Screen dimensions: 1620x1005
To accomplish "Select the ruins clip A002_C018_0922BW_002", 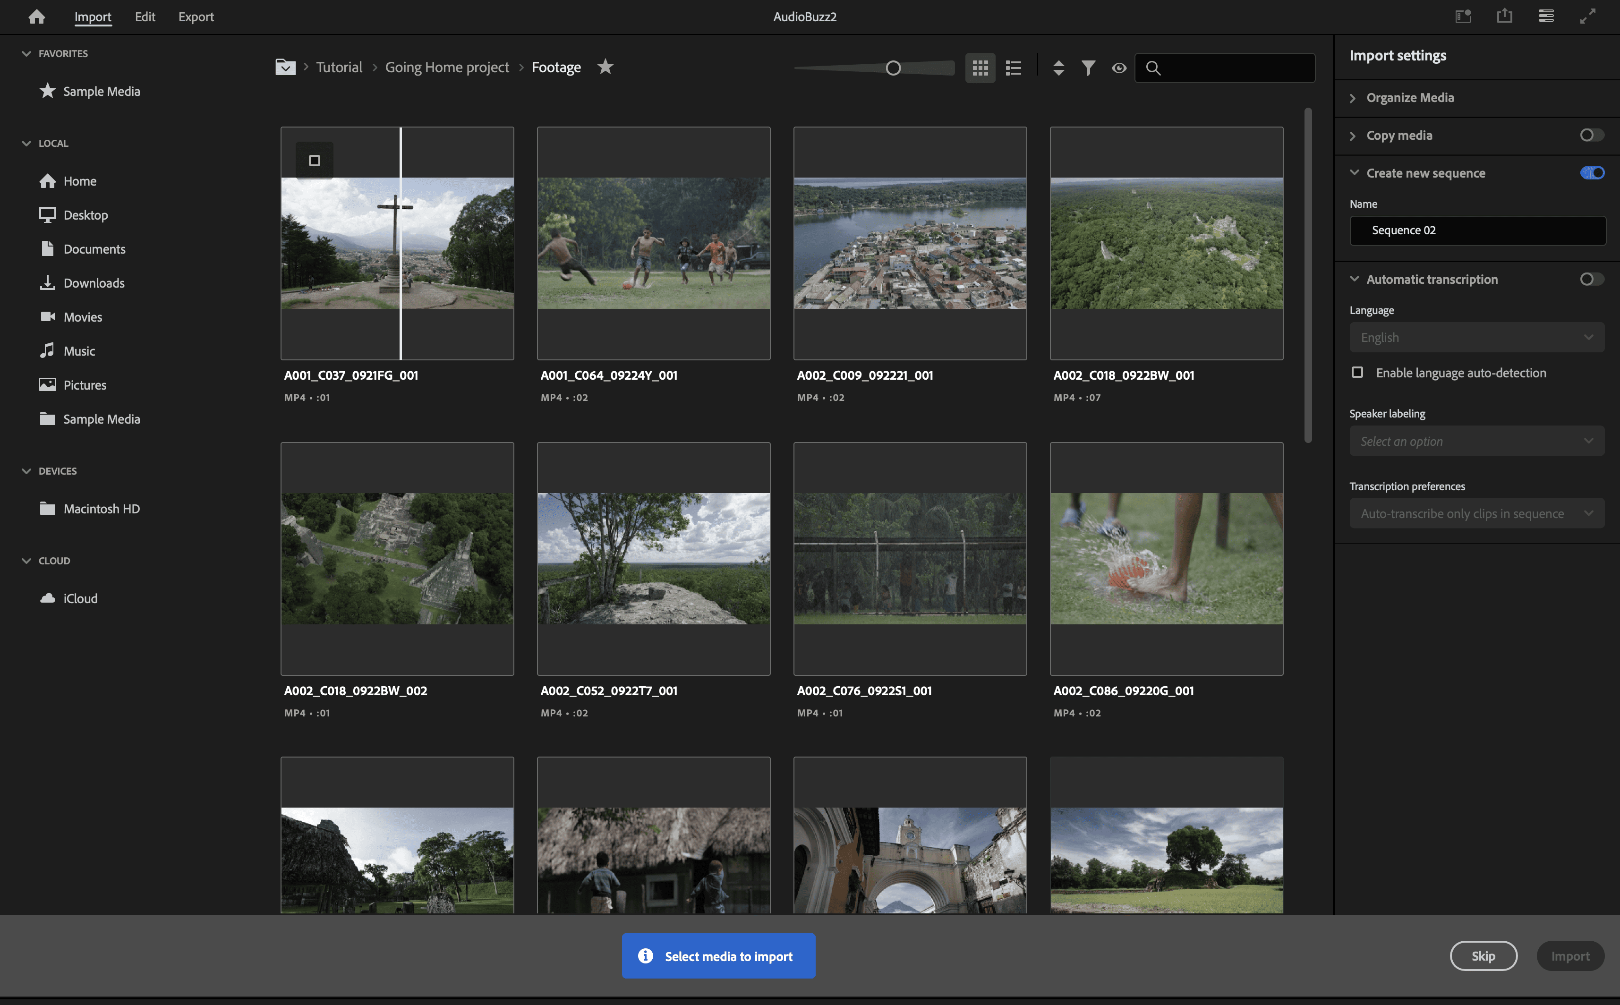I will pos(397,558).
